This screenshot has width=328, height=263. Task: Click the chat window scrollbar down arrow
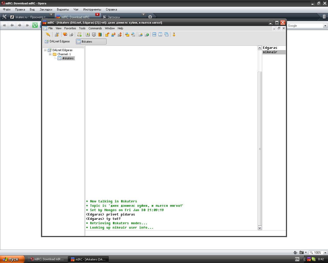click(260, 228)
